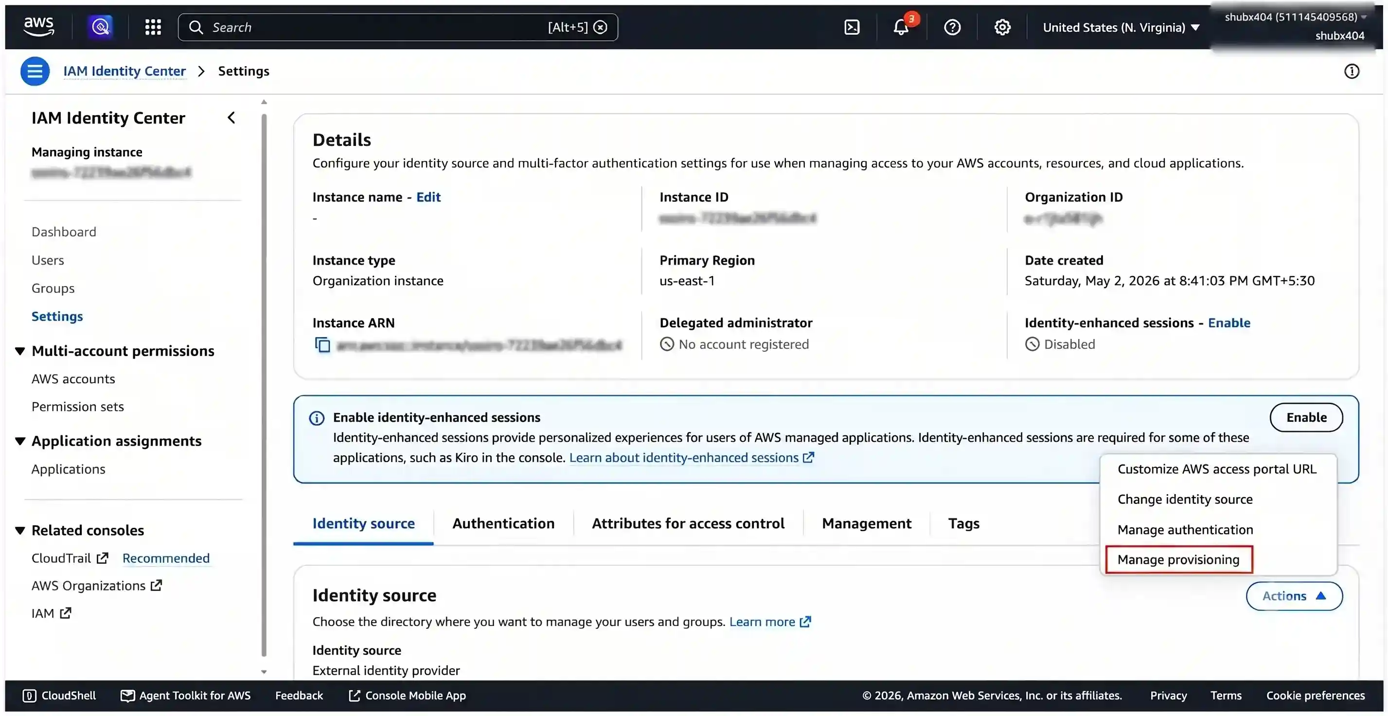Open the Recommended link beside CloudTrail

[166, 559]
